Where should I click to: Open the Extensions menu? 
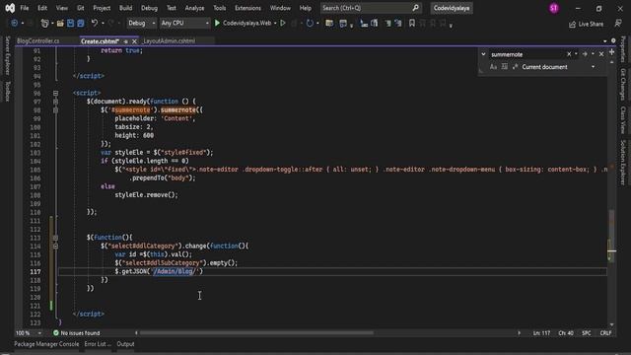(247, 8)
